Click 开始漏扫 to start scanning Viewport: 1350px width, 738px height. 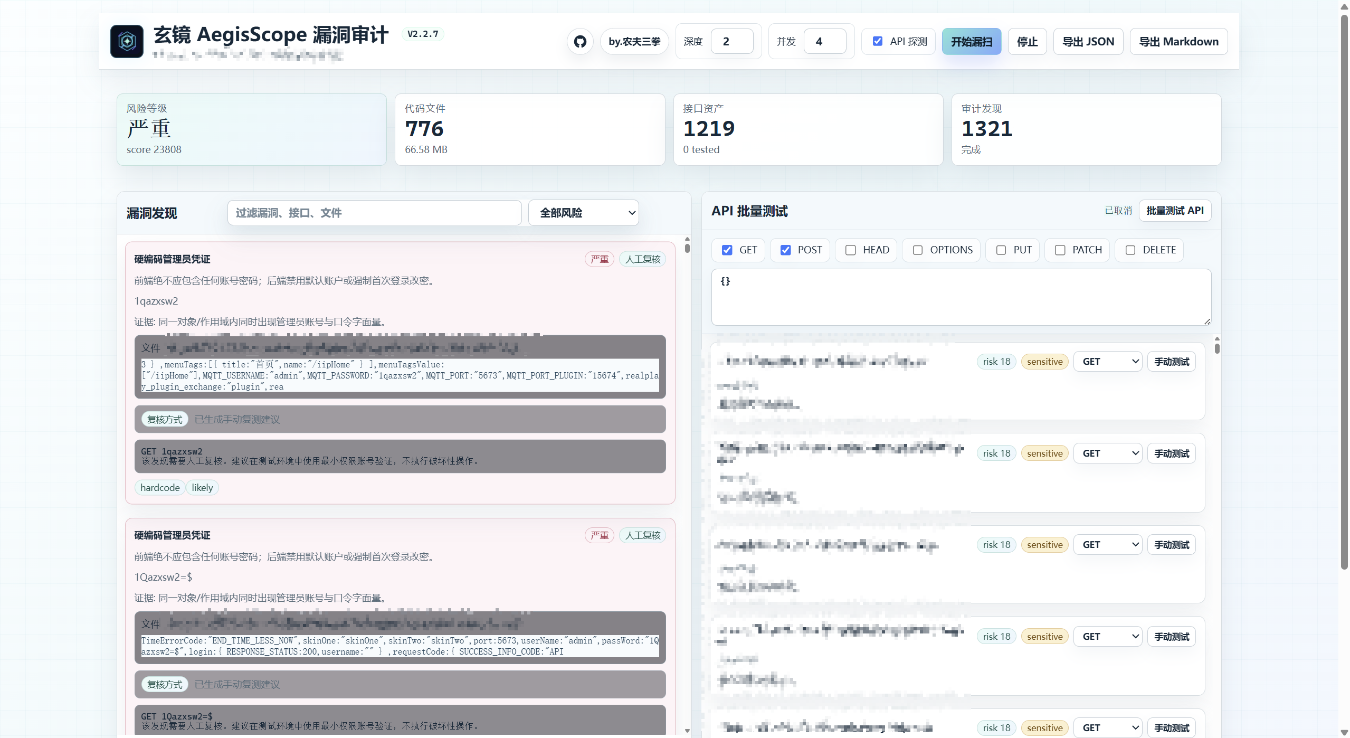tap(972, 42)
